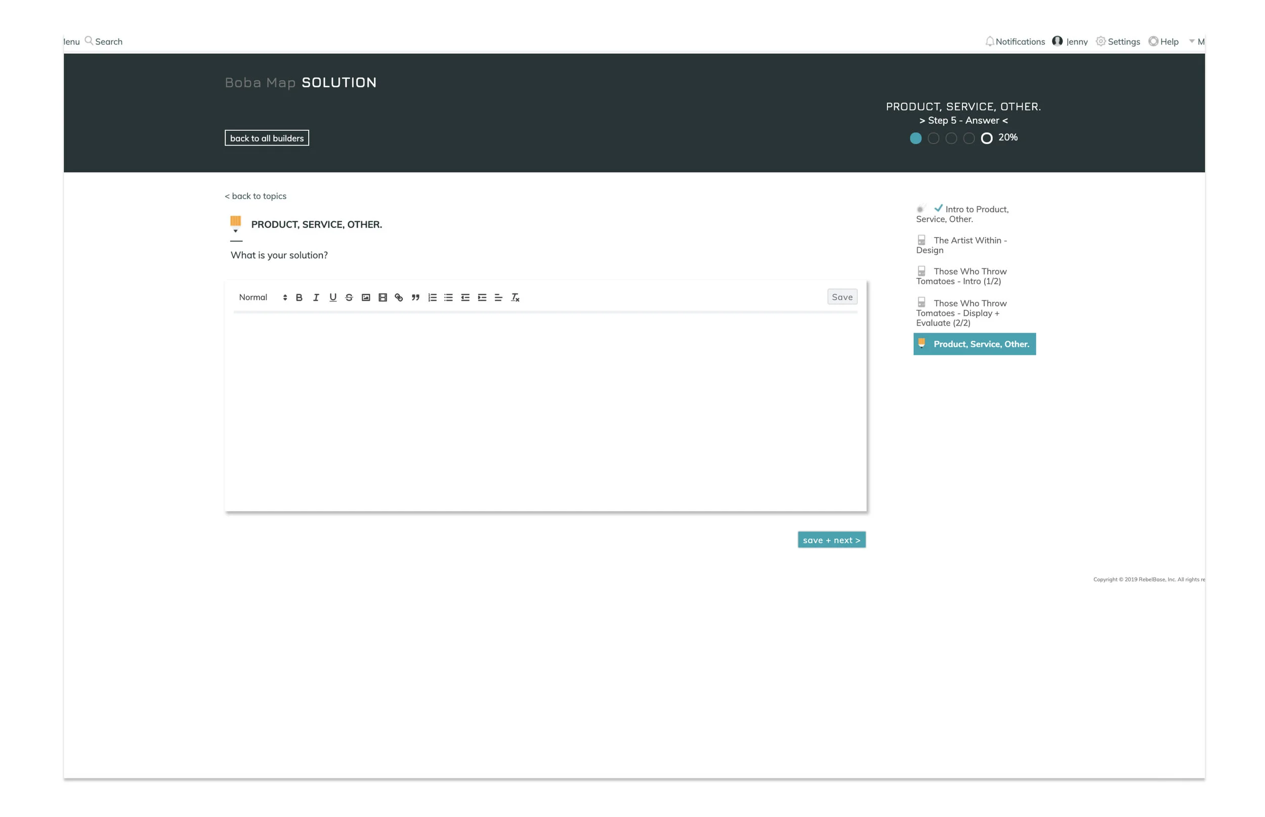Click the save + next button
This screenshot has height=817, width=1265.
[x=831, y=539]
